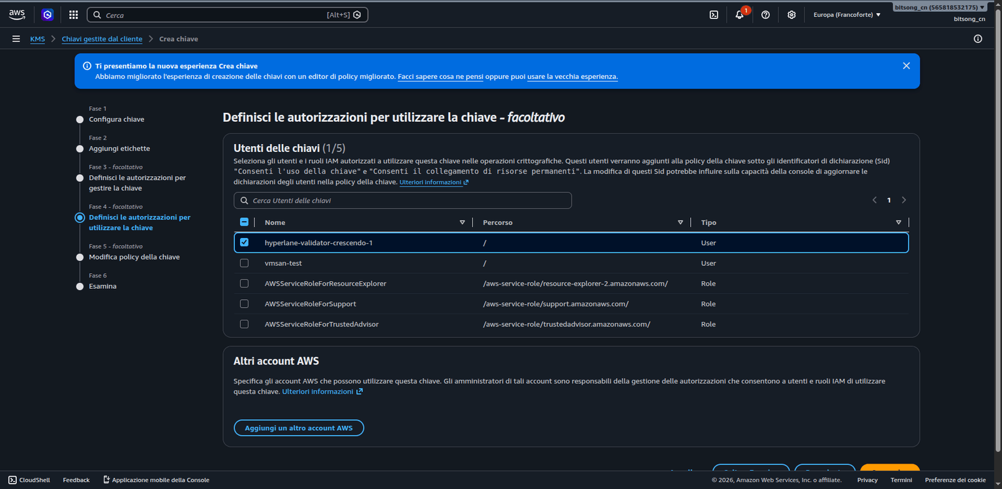1002x489 pixels.
Task: Click path /aws-service-role/resource-explorer-2.amazonaws.com/
Action: pyautogui.click(x=575, y=284)
